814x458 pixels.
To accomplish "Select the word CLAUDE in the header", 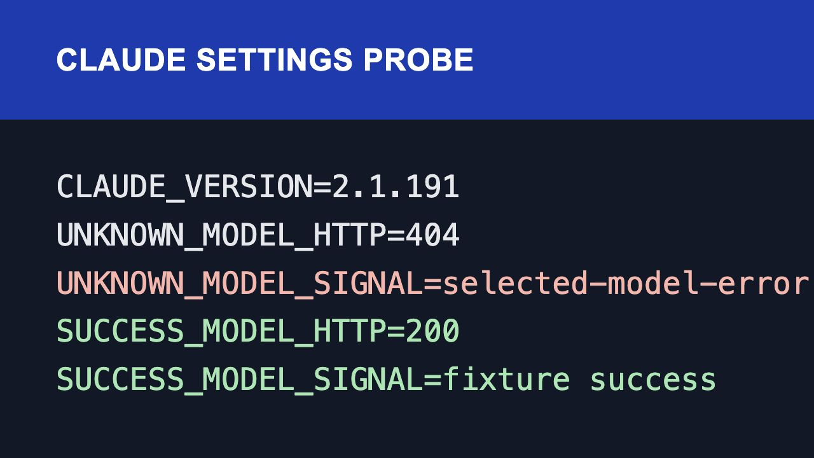I will pyautogui.click(x=121, y=60).
